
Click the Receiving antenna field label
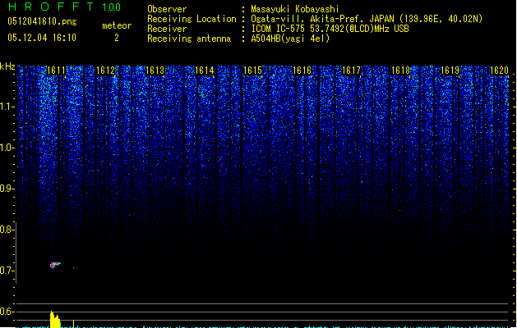point(189,39)
